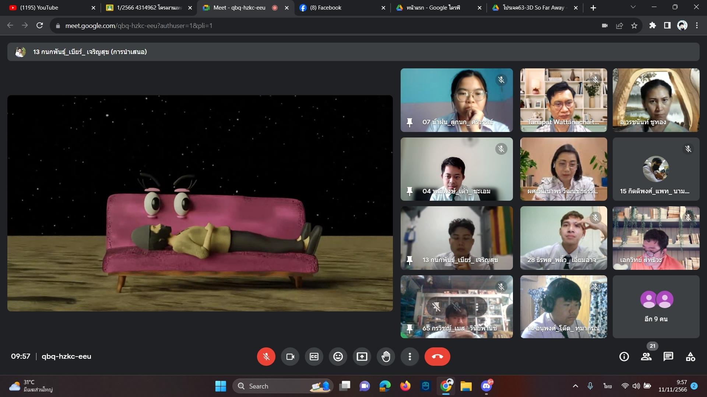Unpin the tile of 13 กนกพันธ์
This screenshot has height=397, width=707.
(409, 260)
